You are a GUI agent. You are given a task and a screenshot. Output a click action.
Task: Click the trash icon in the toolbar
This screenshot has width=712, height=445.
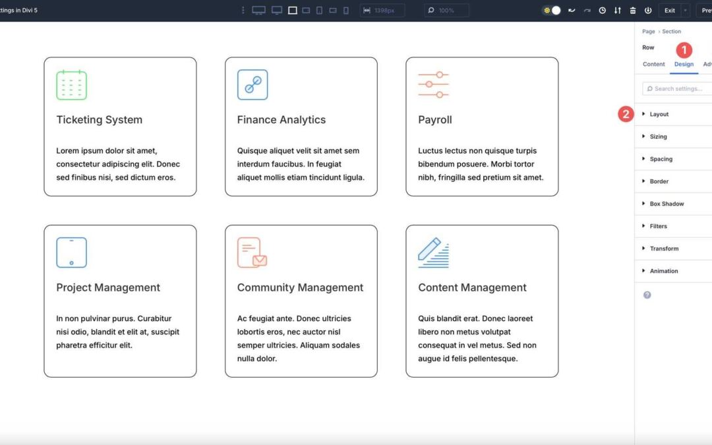tap(632, 11)
